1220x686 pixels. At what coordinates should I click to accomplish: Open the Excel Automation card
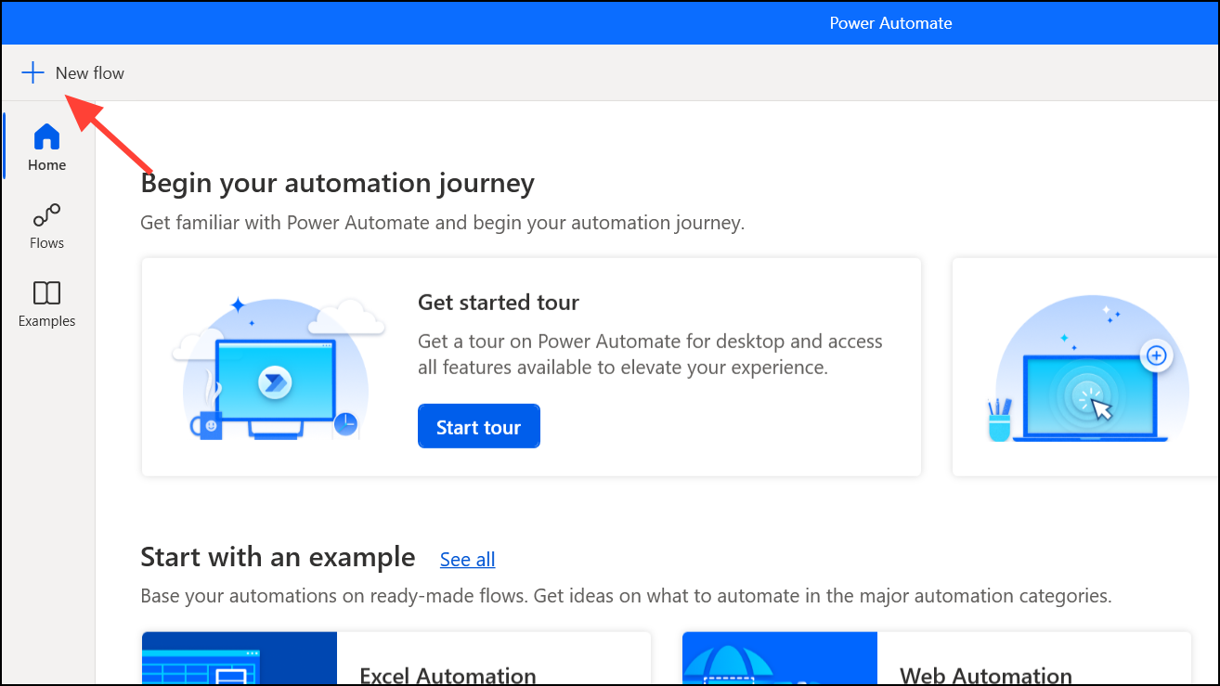(x=396, y=658)
